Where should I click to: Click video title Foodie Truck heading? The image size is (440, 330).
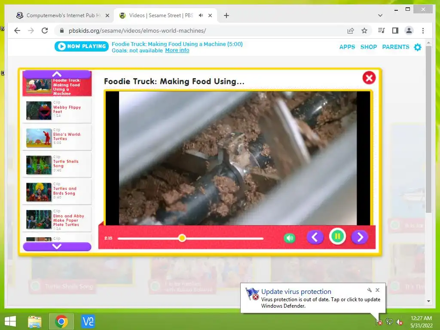pyautogui.click(x=174, y=81)
